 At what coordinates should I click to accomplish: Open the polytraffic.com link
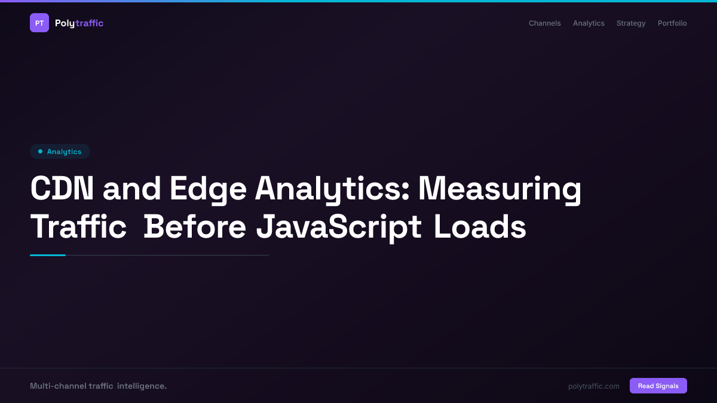593,386
